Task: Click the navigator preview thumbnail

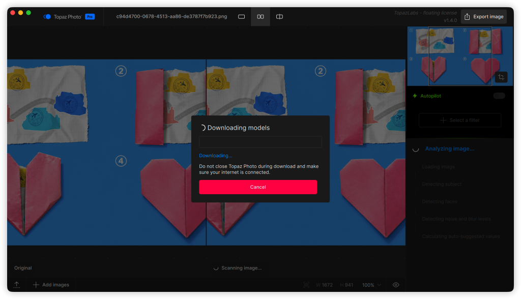Action: [x=459, y=56]
